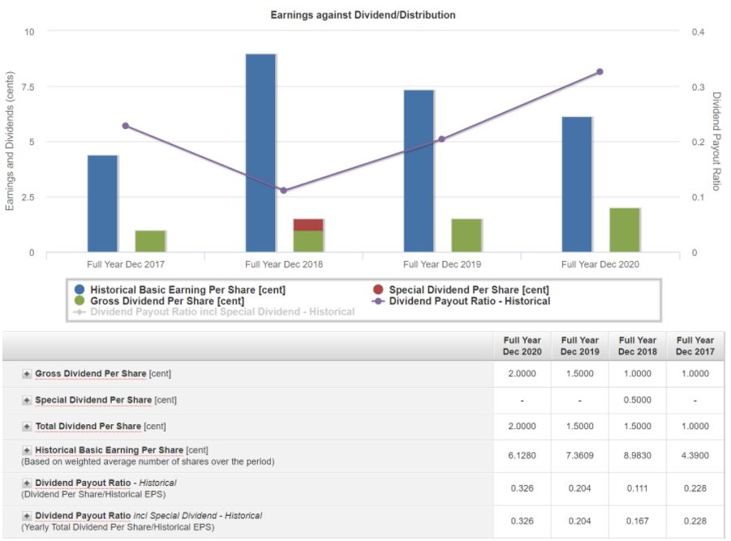Screen dimensions: 731x541
Task: Expand the Special Dividend Per Share row
Action: click(x=27, y=400)
